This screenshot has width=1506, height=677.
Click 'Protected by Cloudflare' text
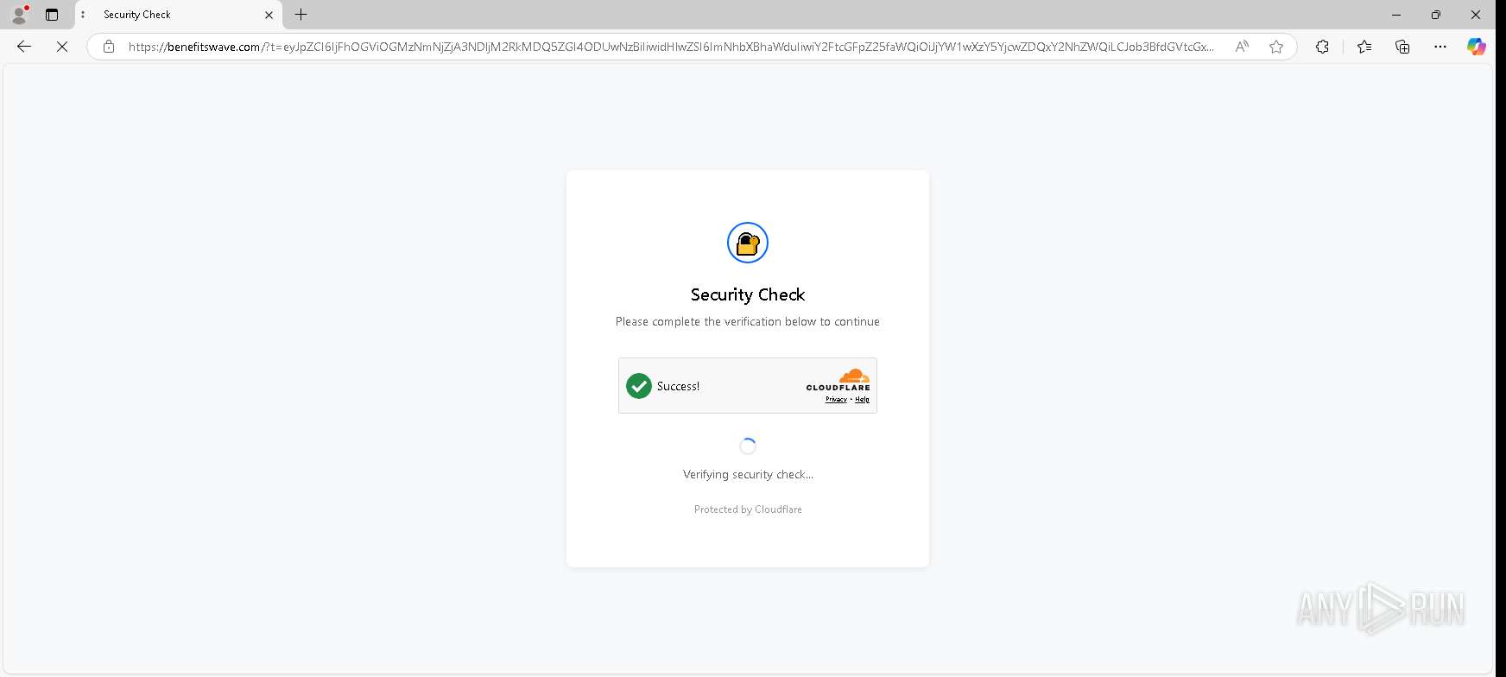(748, 509)
